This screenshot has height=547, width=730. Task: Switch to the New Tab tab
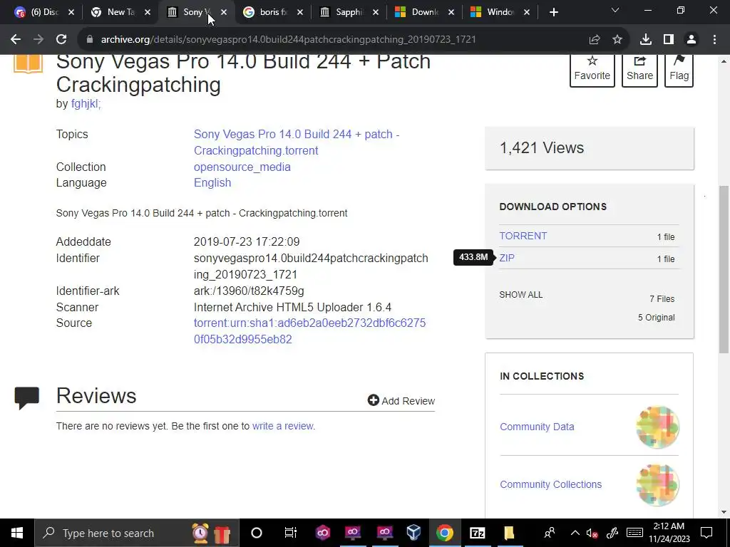(x=121, y=12)
